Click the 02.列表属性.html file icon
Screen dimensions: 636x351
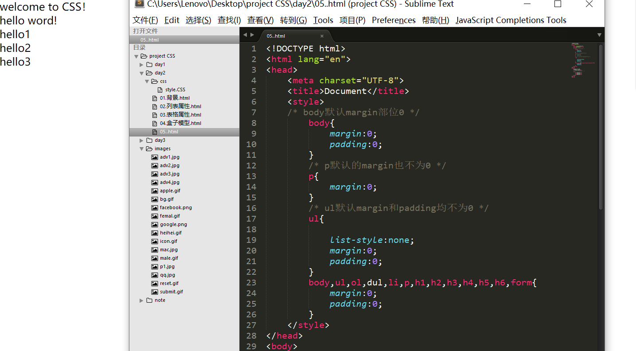[x=155, y=107]
